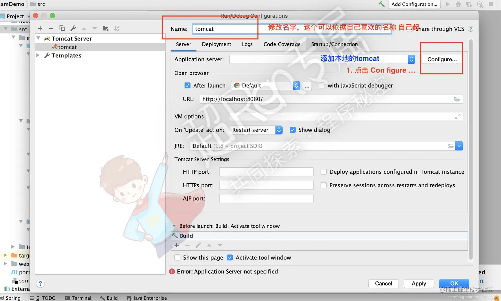Screen dimensions: 501x301
Task: Click the create new folder icon
Action: 106,28
